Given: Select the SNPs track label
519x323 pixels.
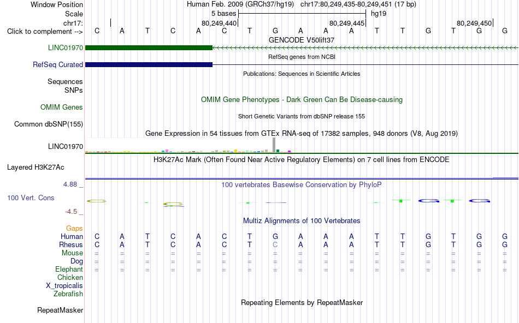Looking at the screenshot, I should pos(74,90).
